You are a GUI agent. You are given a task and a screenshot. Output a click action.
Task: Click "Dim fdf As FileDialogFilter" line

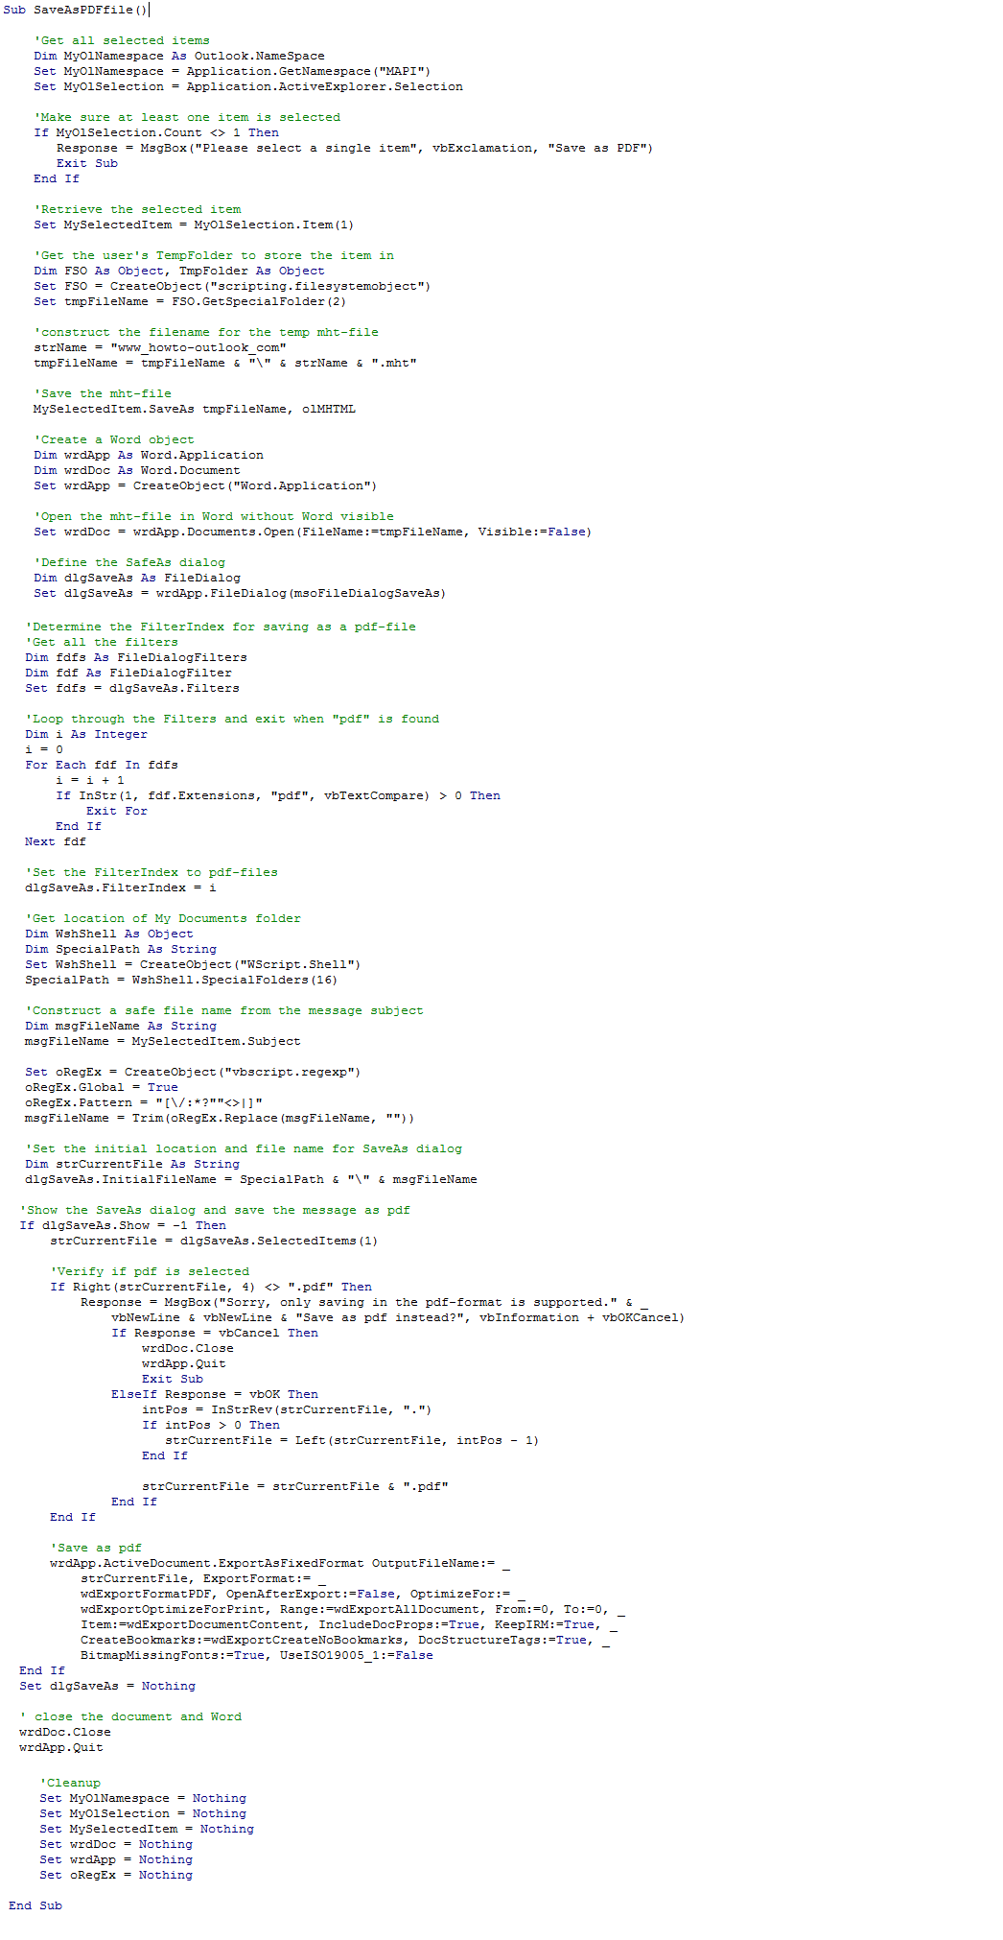[x=128, y=673]
